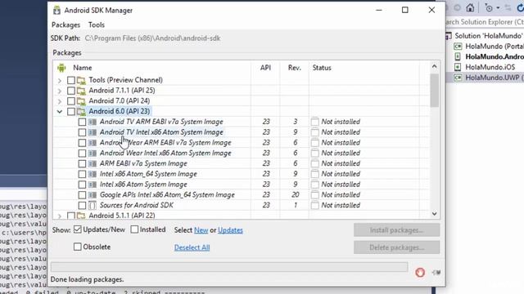
Task: Click 'Not installed' status for Sources for Android SDK
Action: point(341,205)
